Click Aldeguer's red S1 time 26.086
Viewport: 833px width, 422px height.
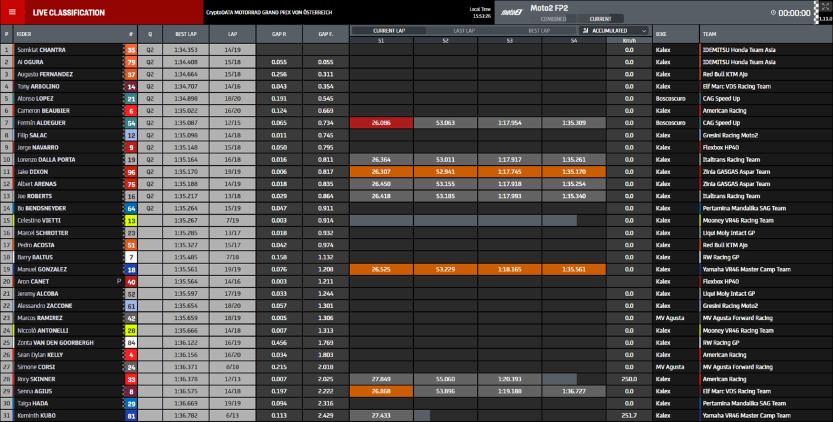point(381,123)
